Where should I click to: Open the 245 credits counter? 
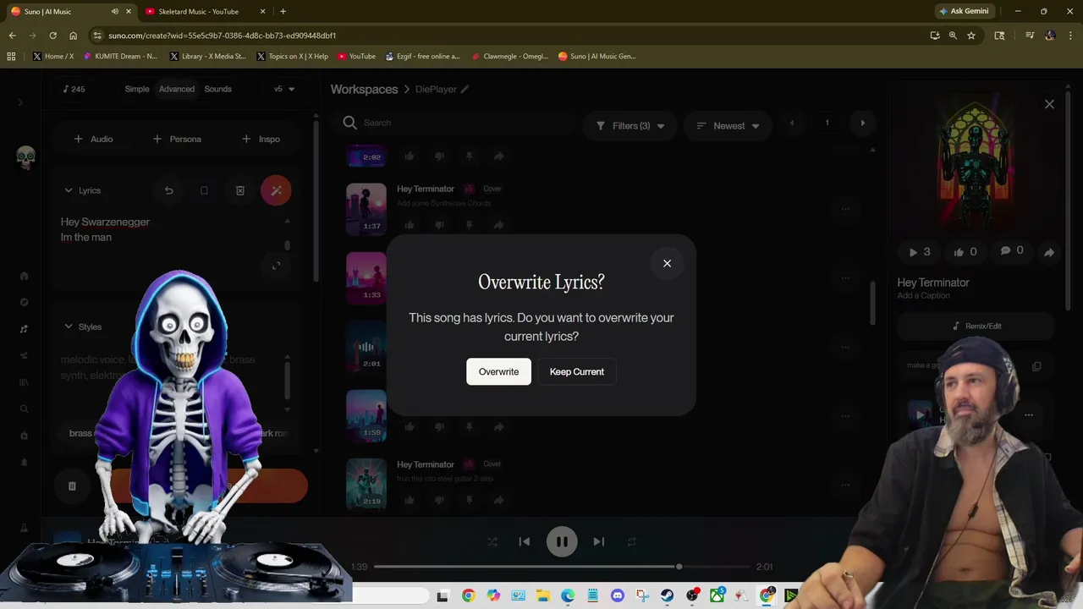point(74,89)
